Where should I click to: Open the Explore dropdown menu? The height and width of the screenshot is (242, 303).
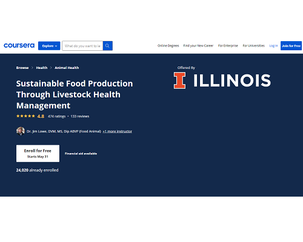point(49,46)
